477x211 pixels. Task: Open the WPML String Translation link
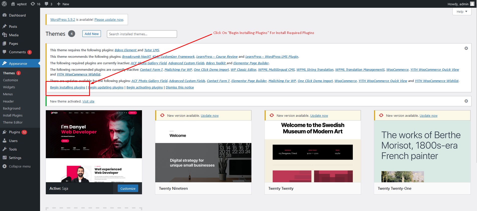(315, 69)
